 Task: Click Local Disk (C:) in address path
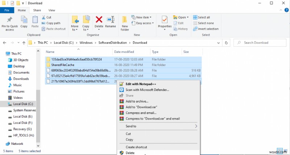click(x=64, y=43)
